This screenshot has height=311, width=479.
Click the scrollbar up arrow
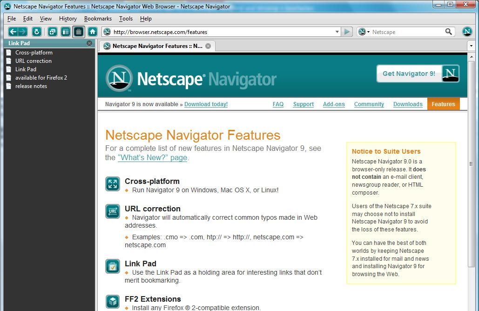pos(471,57)
